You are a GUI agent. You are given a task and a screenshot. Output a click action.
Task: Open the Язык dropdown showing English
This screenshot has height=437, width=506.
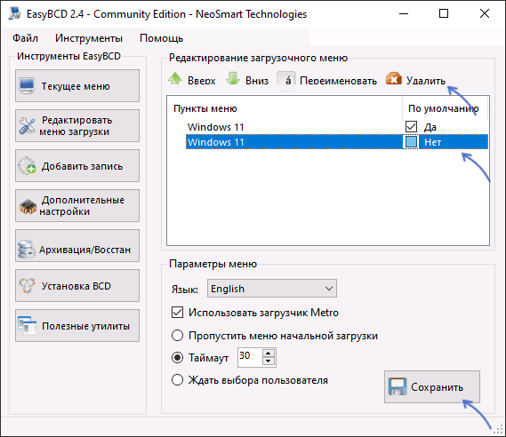click(x=272, y=289)
